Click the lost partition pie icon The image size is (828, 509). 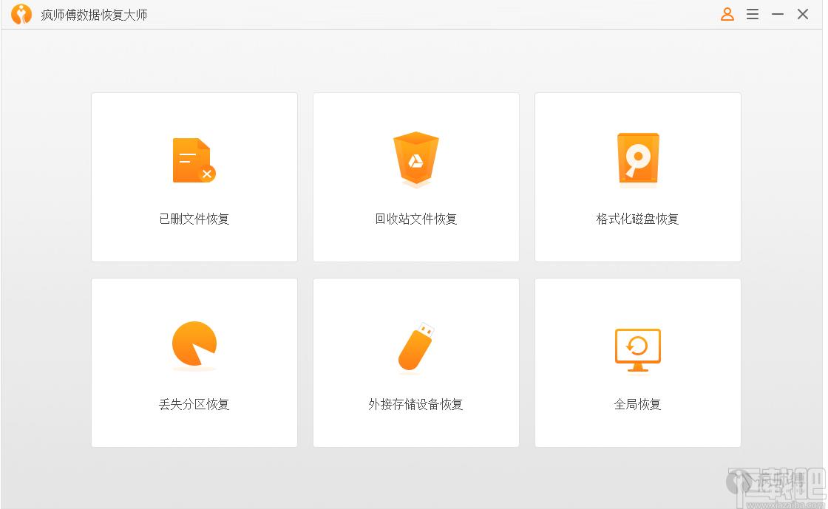coord(194,344)
